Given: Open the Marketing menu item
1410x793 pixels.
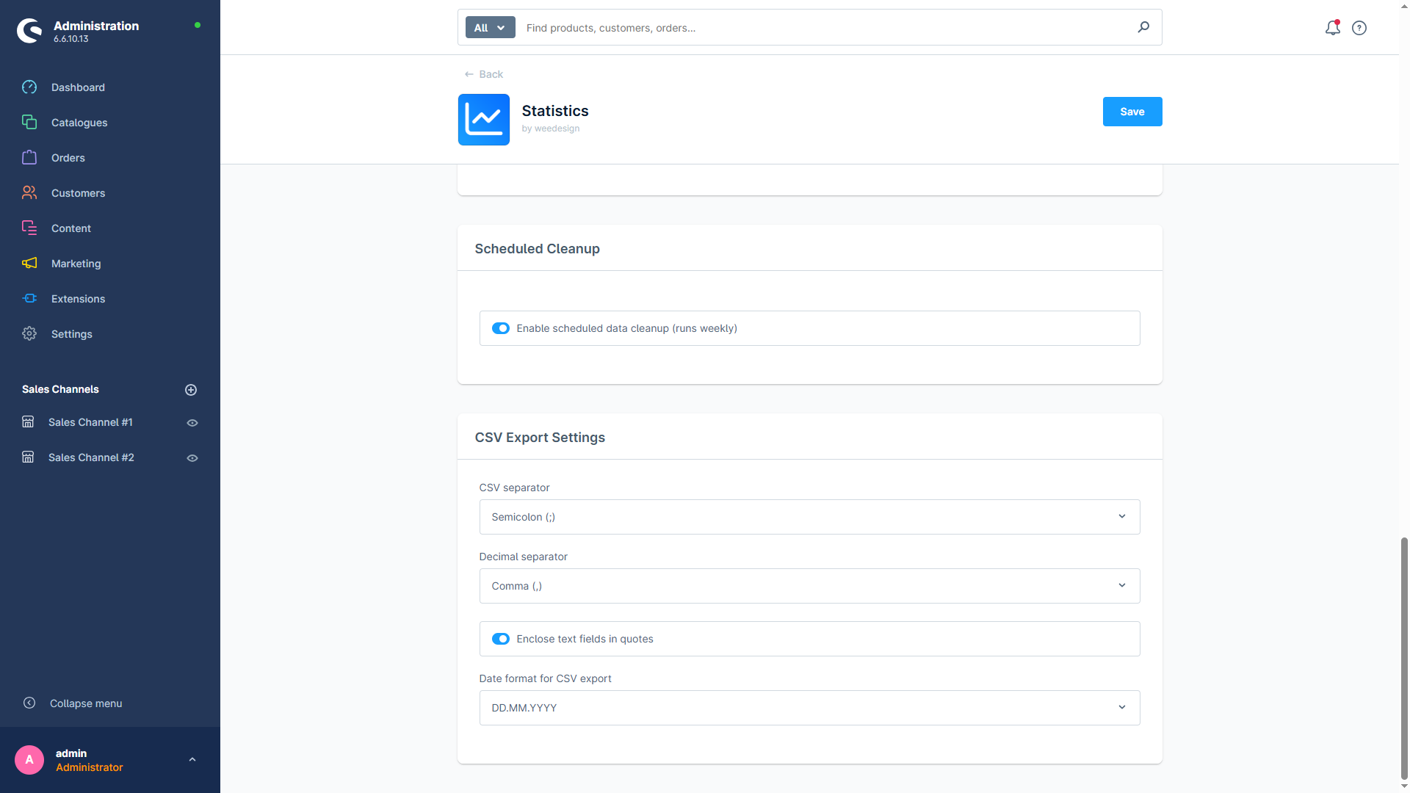Looking at the screenshot, I should 76,264.
